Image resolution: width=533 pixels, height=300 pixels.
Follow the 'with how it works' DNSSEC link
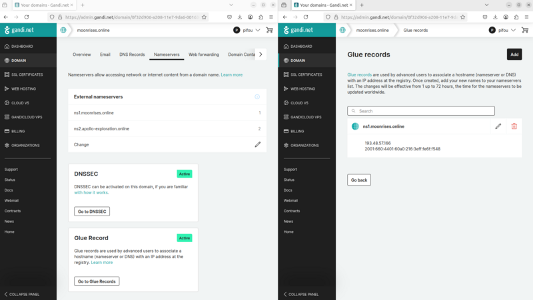click(x=91, y=193)
